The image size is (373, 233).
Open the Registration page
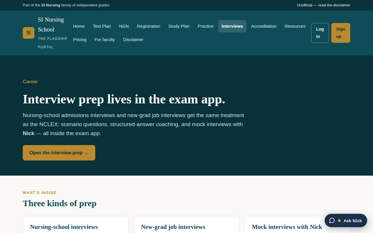click(149, 26)
